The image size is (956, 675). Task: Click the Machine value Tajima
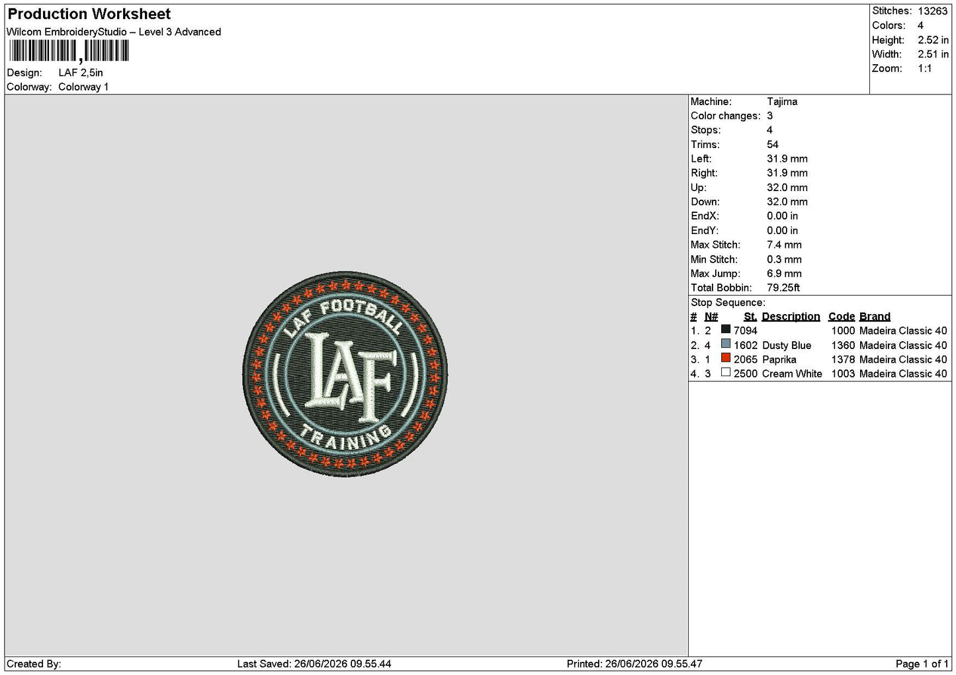tap(782, 102)
